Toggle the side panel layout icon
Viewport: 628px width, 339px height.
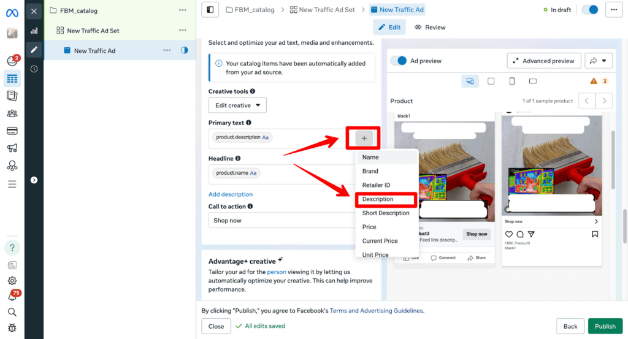(210, 10)
